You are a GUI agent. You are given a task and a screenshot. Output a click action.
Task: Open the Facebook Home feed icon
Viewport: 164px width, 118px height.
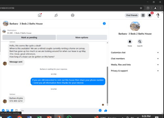(x=40, y=15)
